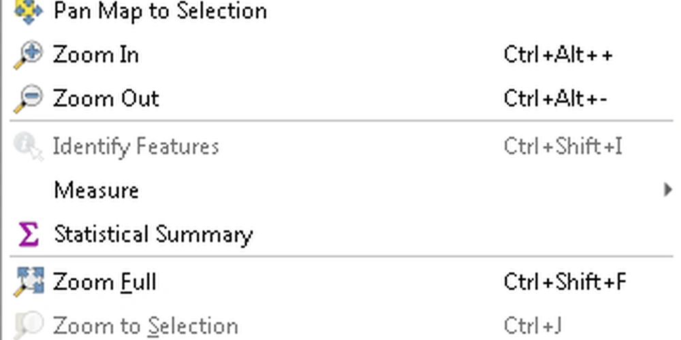Select the Zoom to Selection entry
The width and height of the screenshot is (681, 340).
[x=341, y=325]
